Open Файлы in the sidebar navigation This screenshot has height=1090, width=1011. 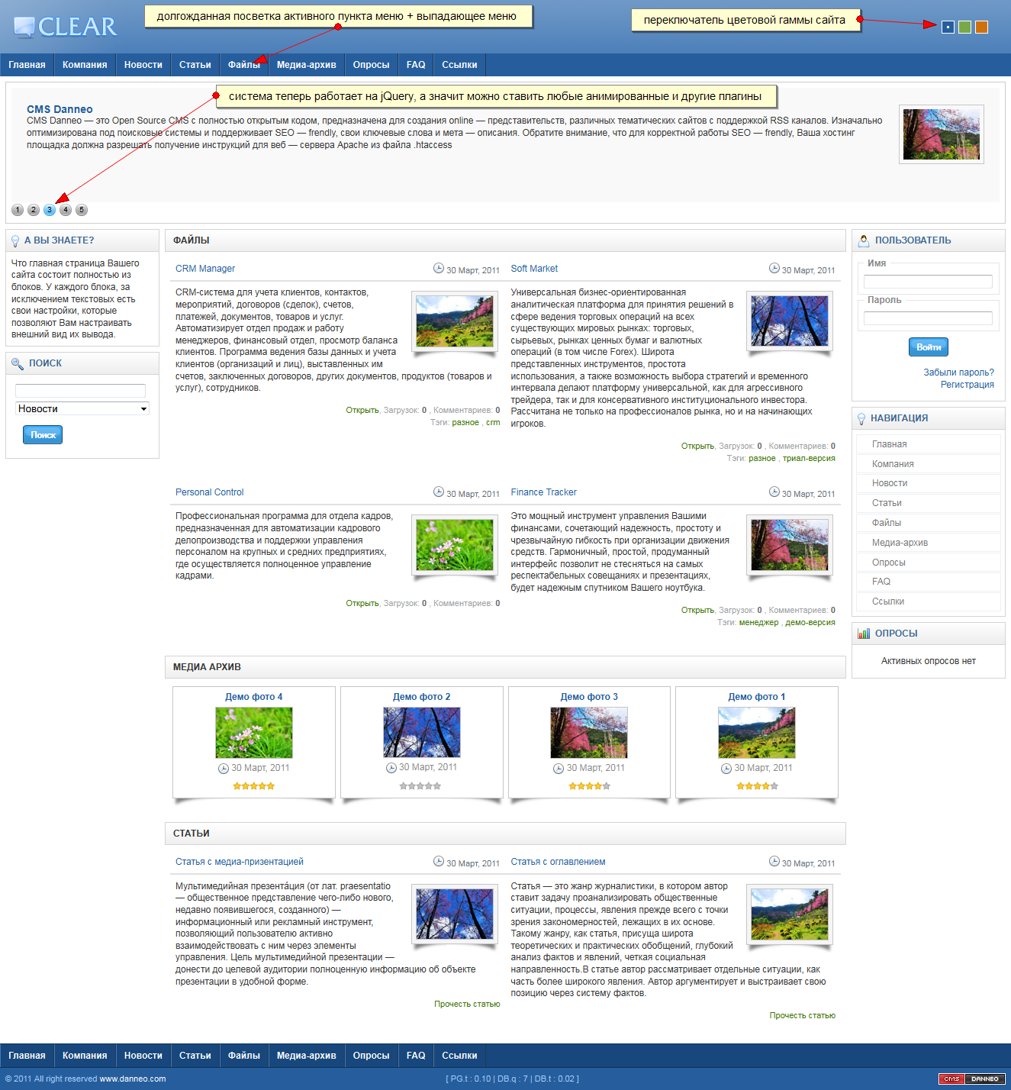tap(929, 523)
